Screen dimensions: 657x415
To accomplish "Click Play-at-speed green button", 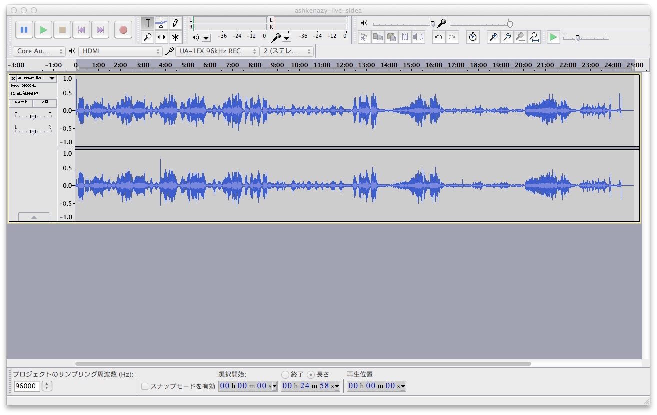I will pos(553,37).
